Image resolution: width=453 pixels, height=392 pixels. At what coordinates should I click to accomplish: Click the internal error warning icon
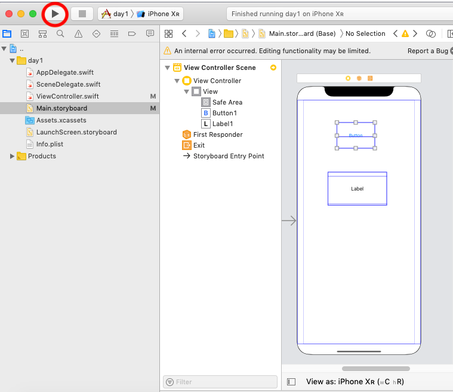click(x=168, y=51)
